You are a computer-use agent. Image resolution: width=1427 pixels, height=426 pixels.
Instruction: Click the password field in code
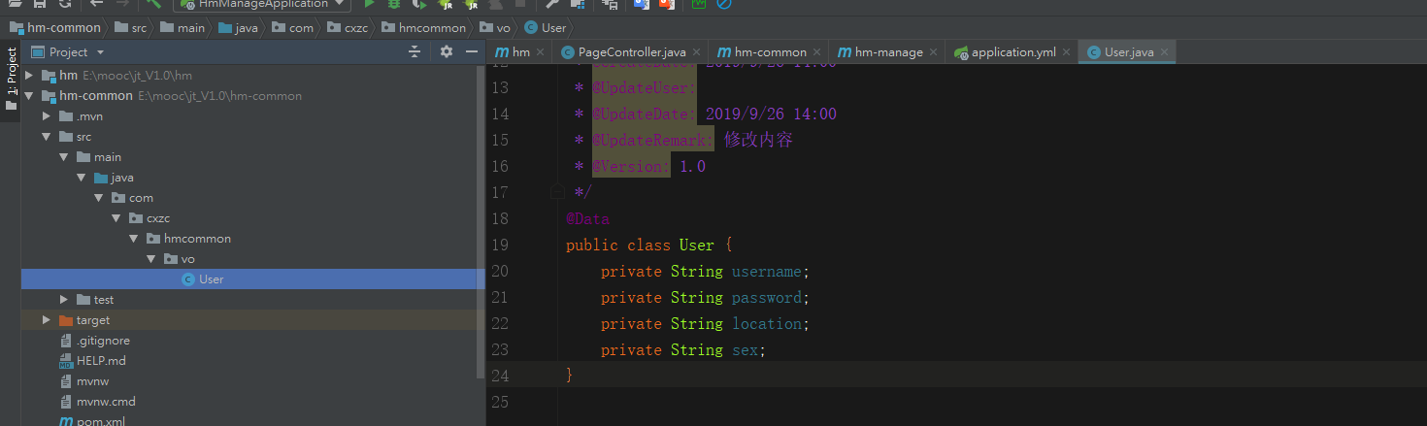coord(767,298)
